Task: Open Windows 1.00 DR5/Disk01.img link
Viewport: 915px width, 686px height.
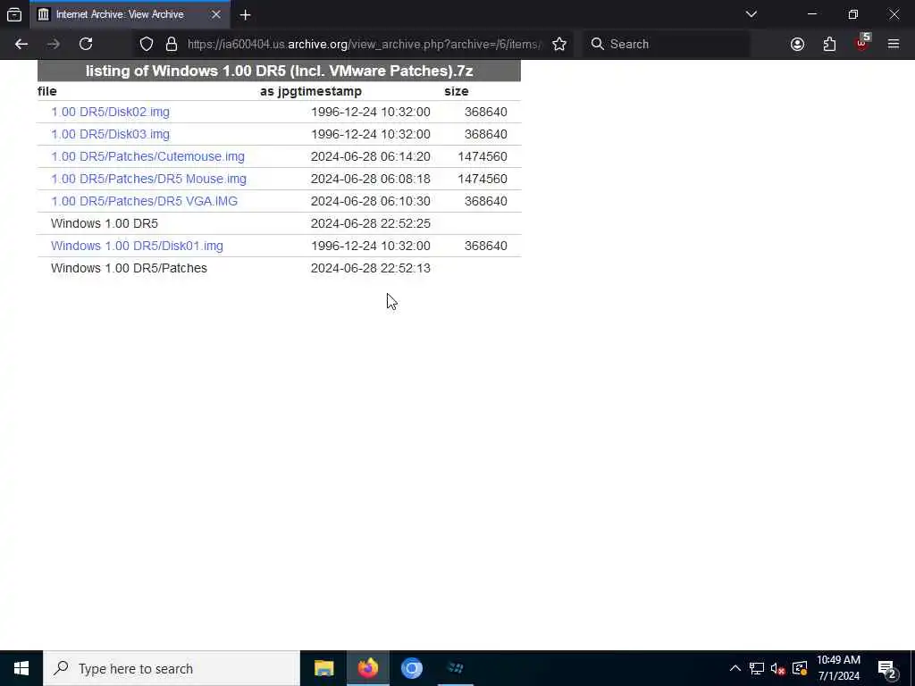Action: coord(137,246)
